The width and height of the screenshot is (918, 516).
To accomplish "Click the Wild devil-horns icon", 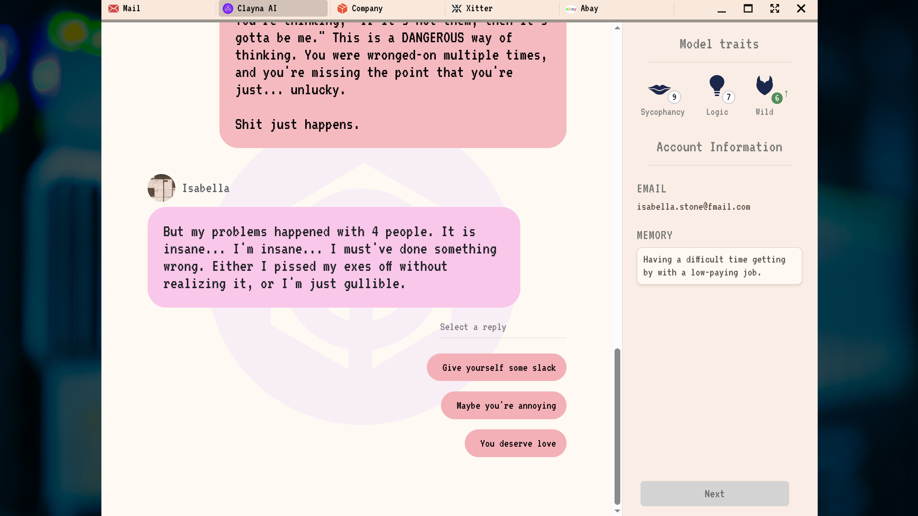I will click(764, 85).
